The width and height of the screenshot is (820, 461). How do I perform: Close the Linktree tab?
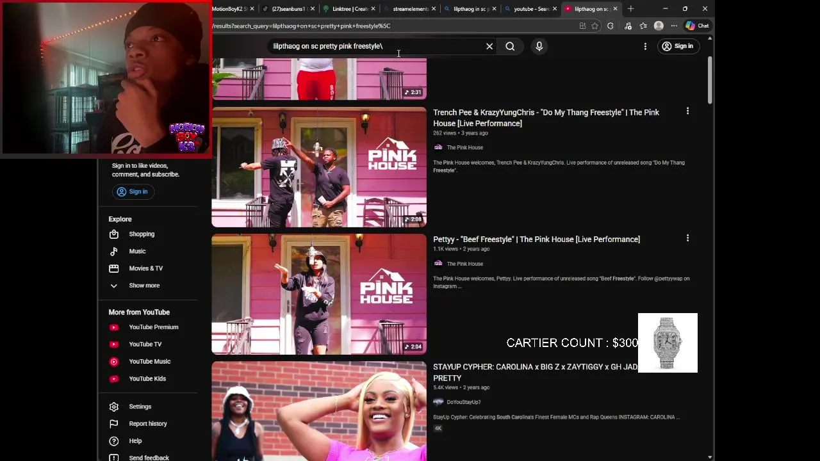click(x=373, y=9)
